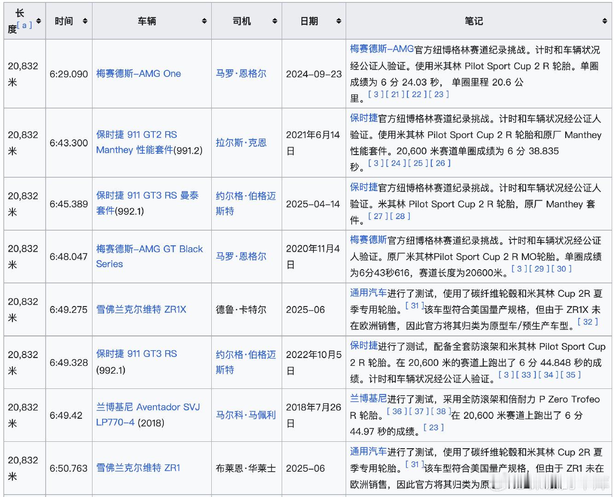Open 梅赛德斯 link in 6:48.047 row notes
This screenshot has height=497, width=614.
pyautogui.click(x=368, y=239)
